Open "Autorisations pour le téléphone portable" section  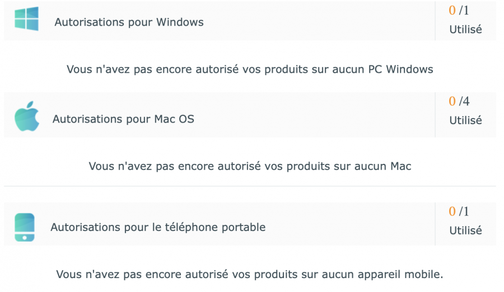(158, 227)
